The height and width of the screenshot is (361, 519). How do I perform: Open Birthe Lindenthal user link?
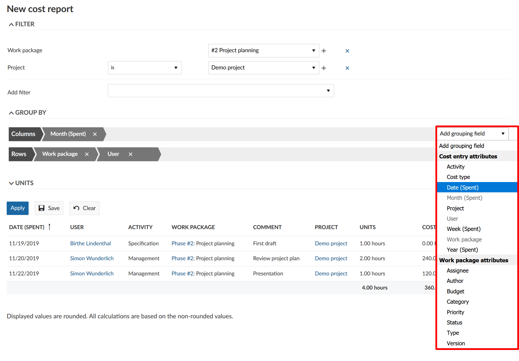[90, 243]
